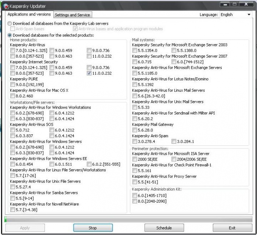Check ISA Server 2000 SE/EE
The height and width of the screenshot is (235, 257).
(x=135, y=159)
